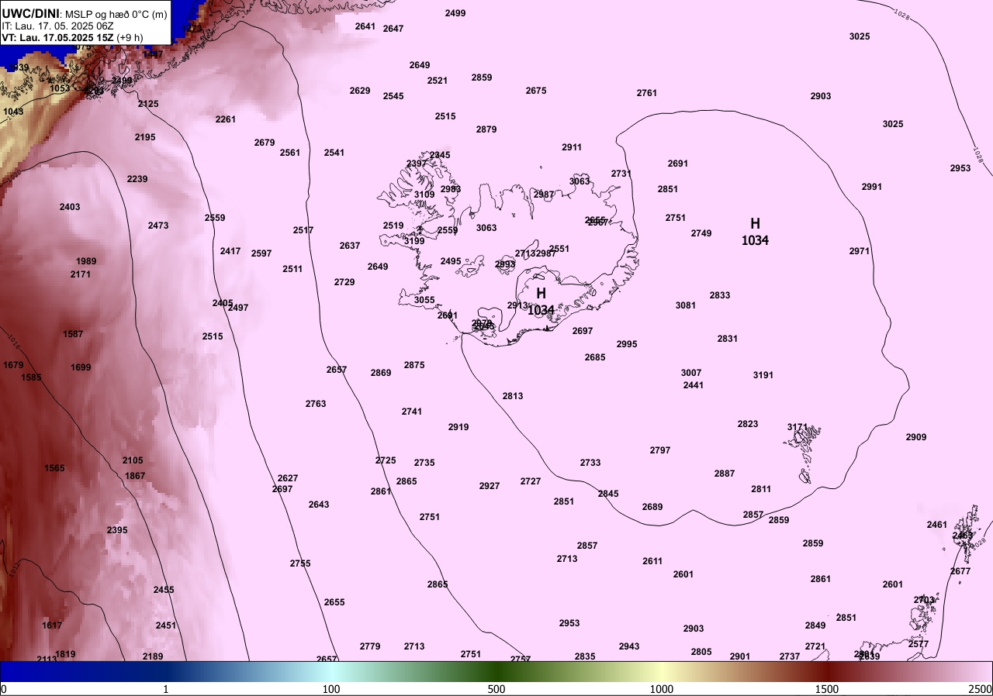Screen dimensions: 993x696
Task: Pick the pale yellow color bar segment above 1000
Action: click(x=662, y=671)
